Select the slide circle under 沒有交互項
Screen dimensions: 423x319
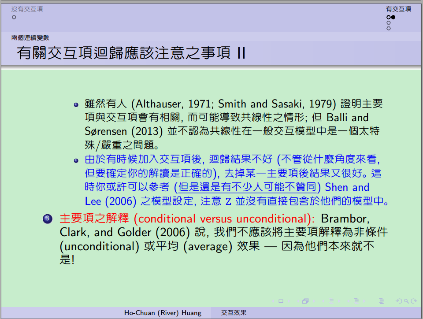(14, 17)
